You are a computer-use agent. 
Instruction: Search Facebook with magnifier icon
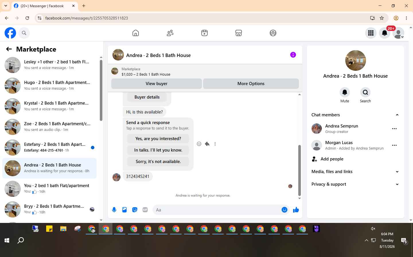24,33
